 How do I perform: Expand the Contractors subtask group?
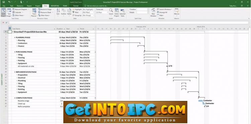pos(17,43)
